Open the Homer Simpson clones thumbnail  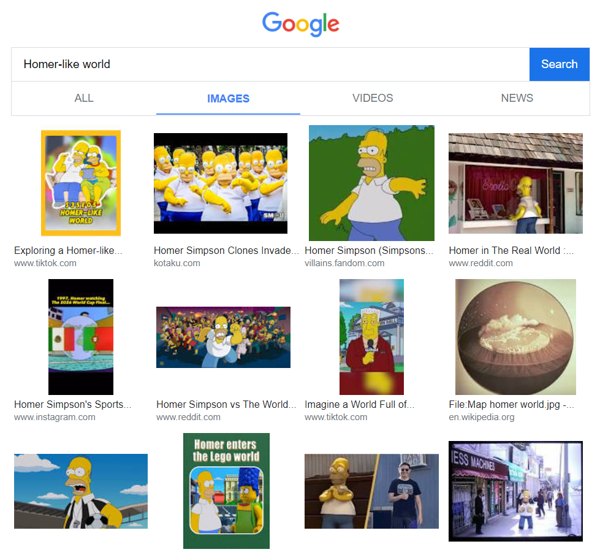tap(221, 183)
